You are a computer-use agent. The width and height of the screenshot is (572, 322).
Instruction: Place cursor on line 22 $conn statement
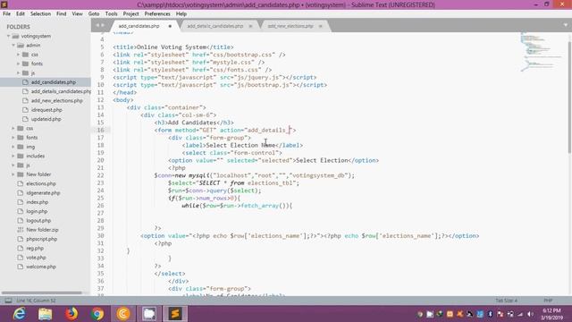click(x=254, y=175)
